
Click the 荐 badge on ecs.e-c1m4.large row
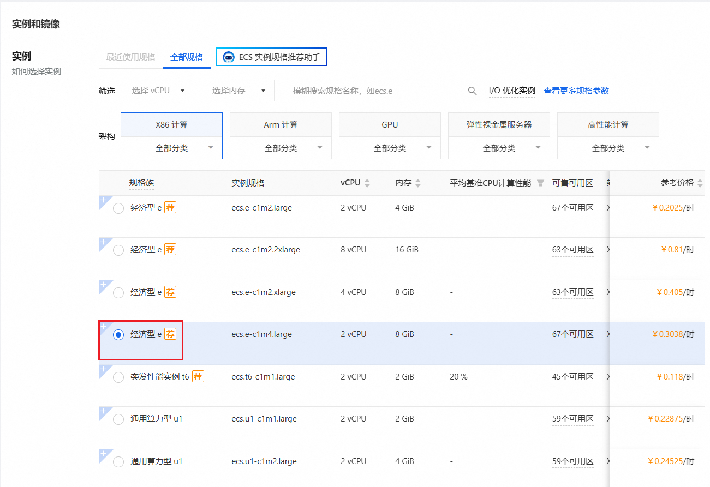point(170,334)
